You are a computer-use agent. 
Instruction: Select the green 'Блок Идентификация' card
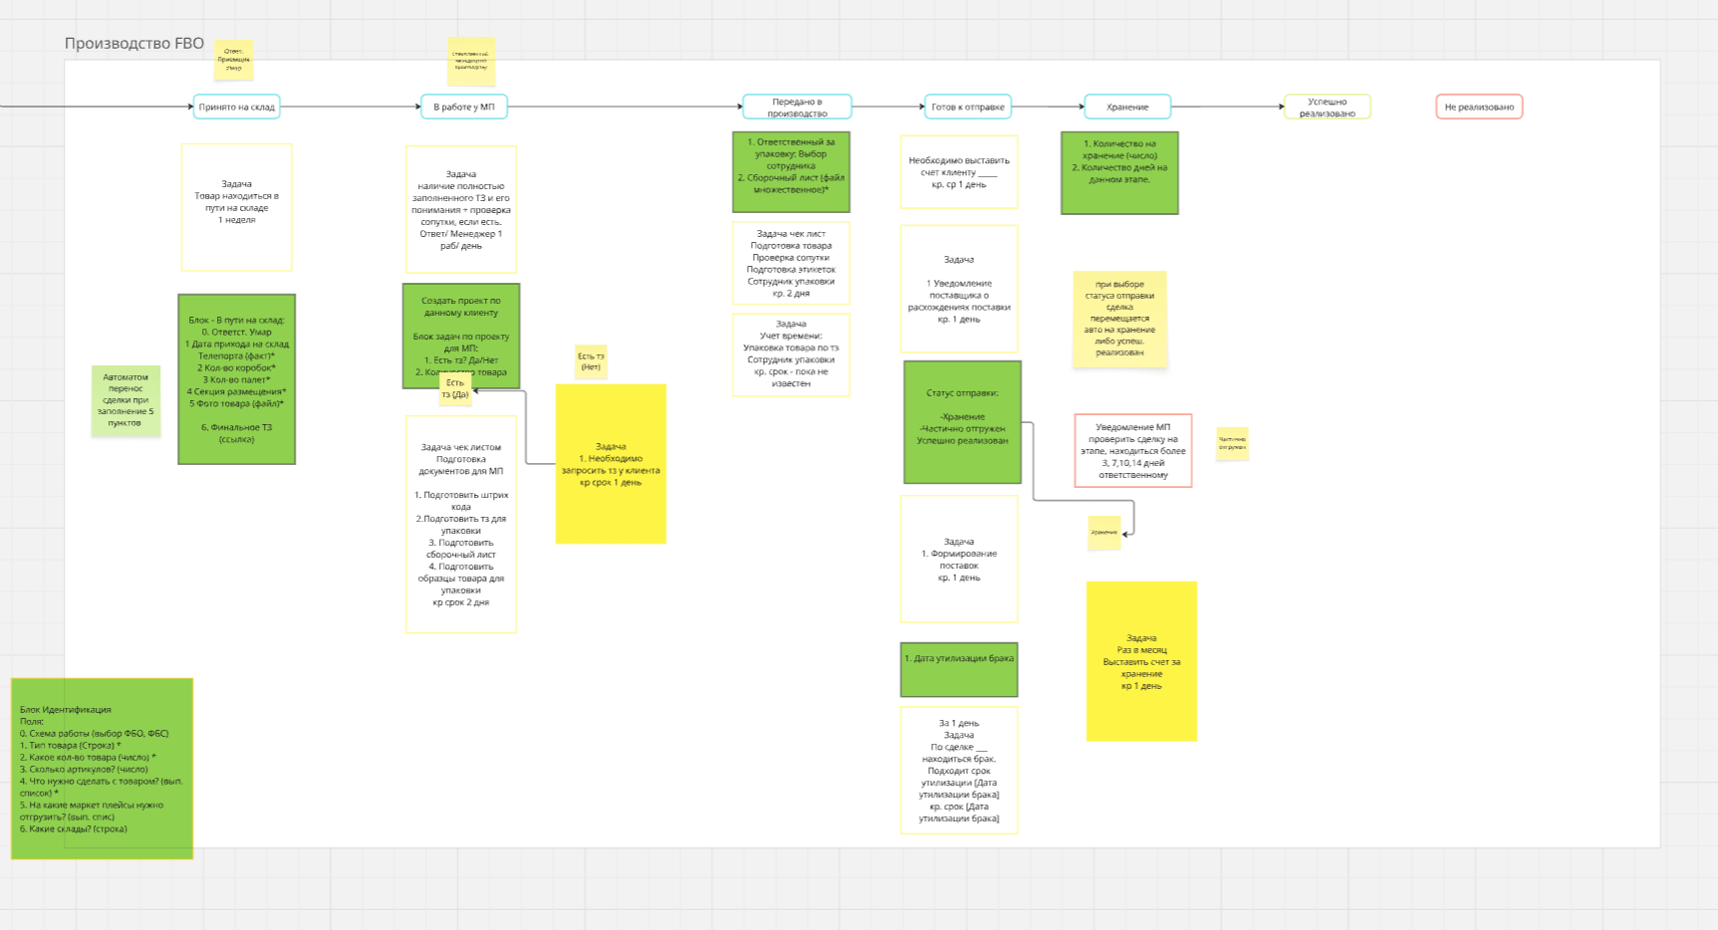[x=102, y=769]
